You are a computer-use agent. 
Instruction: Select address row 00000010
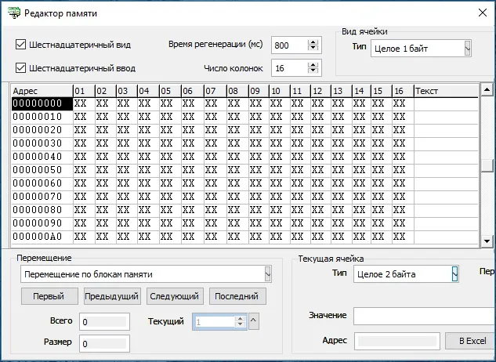[x=42, y=117]
